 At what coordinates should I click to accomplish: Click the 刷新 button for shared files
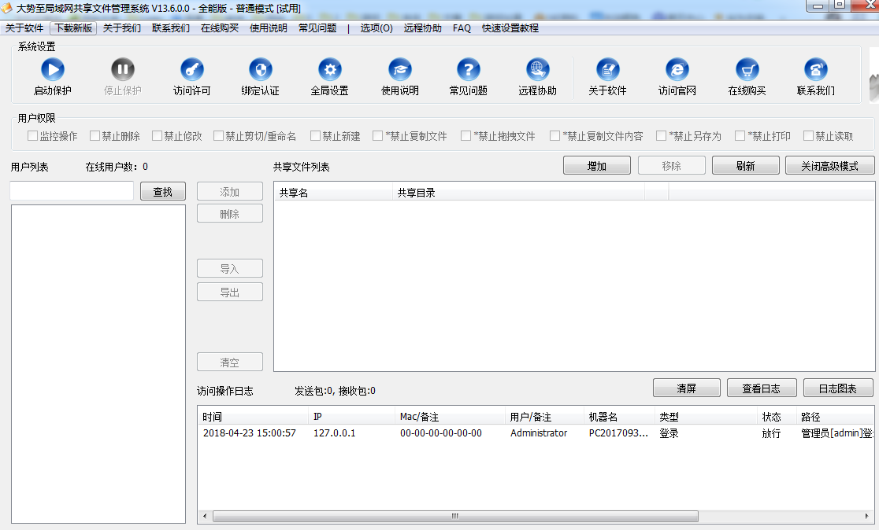tap(745, 165)
